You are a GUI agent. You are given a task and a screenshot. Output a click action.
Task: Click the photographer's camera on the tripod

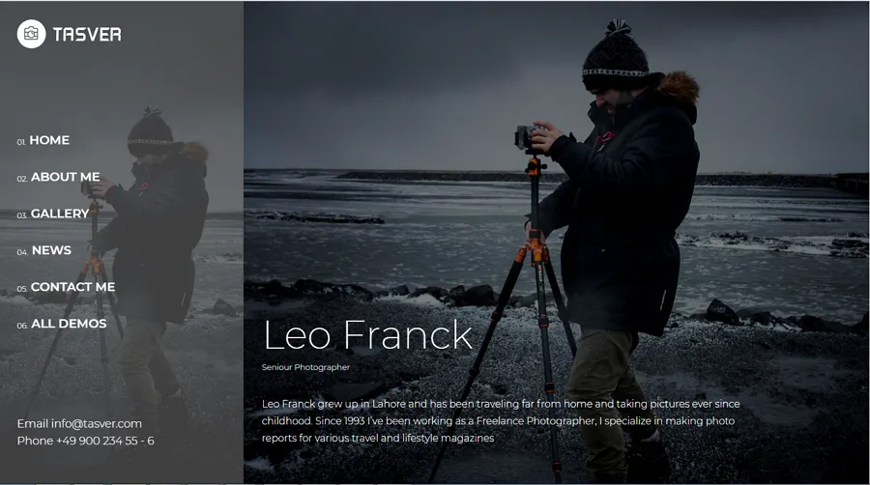tap(528, 137)
